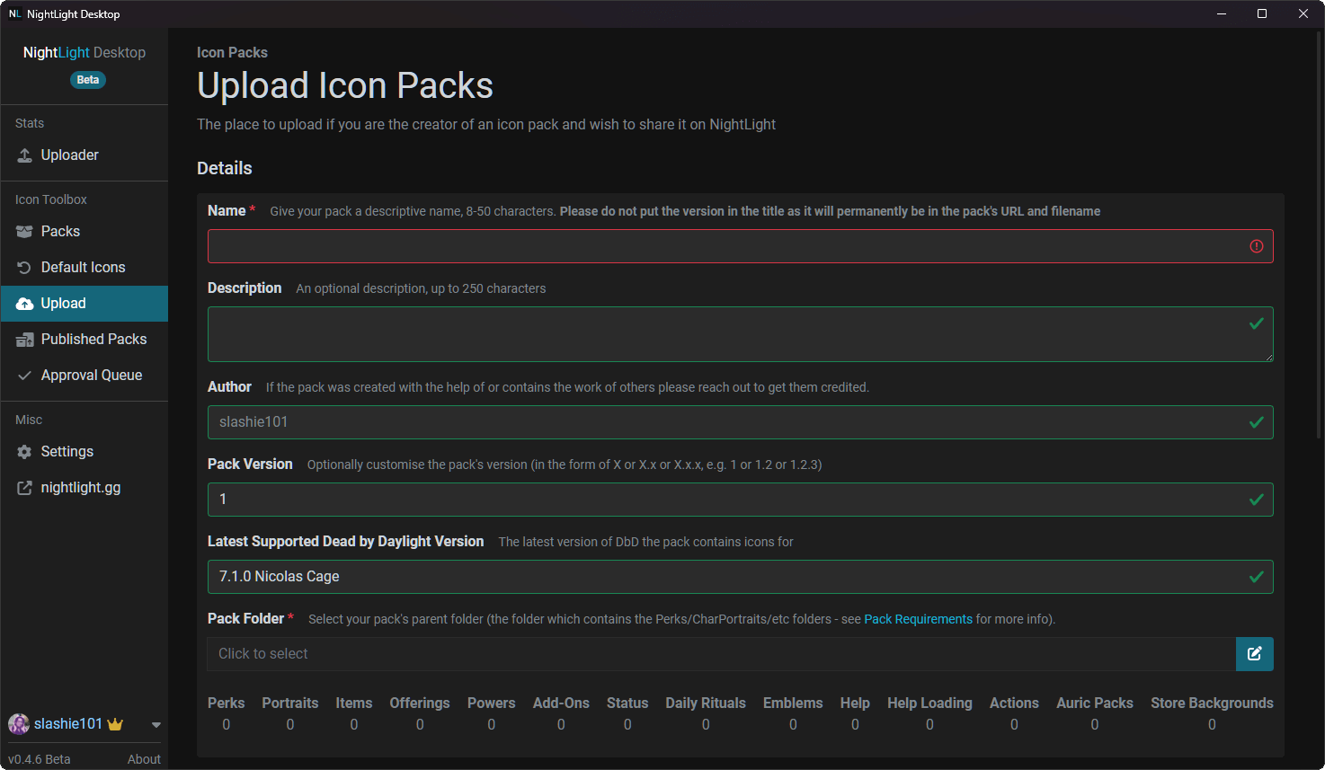Switch to the Upload section in sidebar
The width and height of the screenshot is (1325, 770).
coord(65,303)
